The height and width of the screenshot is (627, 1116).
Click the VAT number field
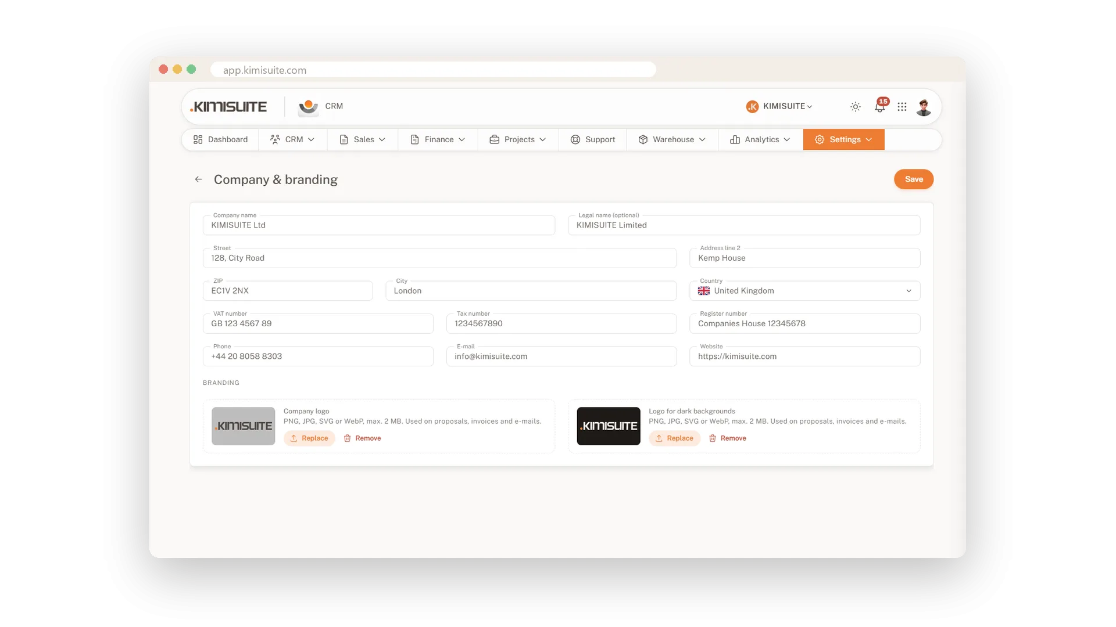pos(318,323)
